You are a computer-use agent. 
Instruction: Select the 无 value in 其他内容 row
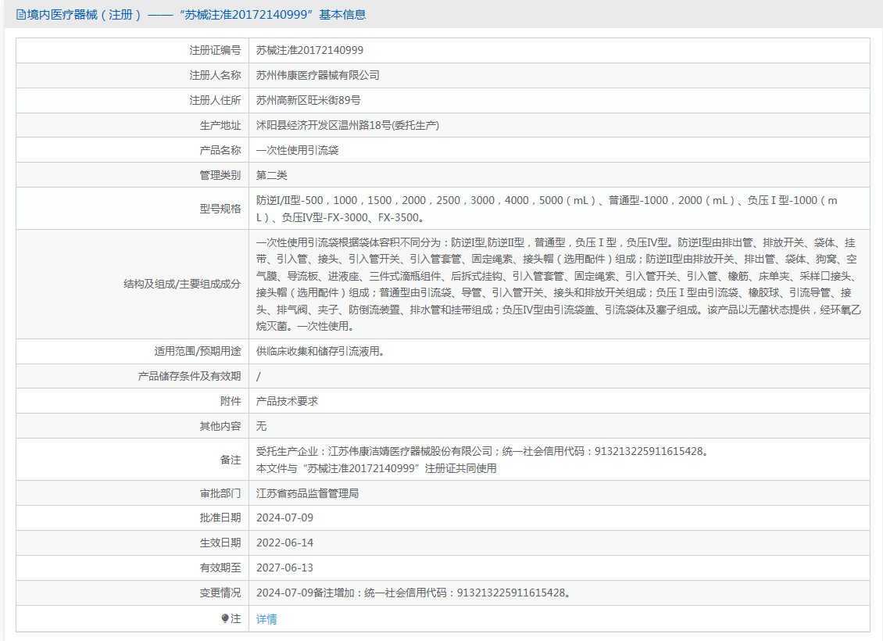coord(261,426)
